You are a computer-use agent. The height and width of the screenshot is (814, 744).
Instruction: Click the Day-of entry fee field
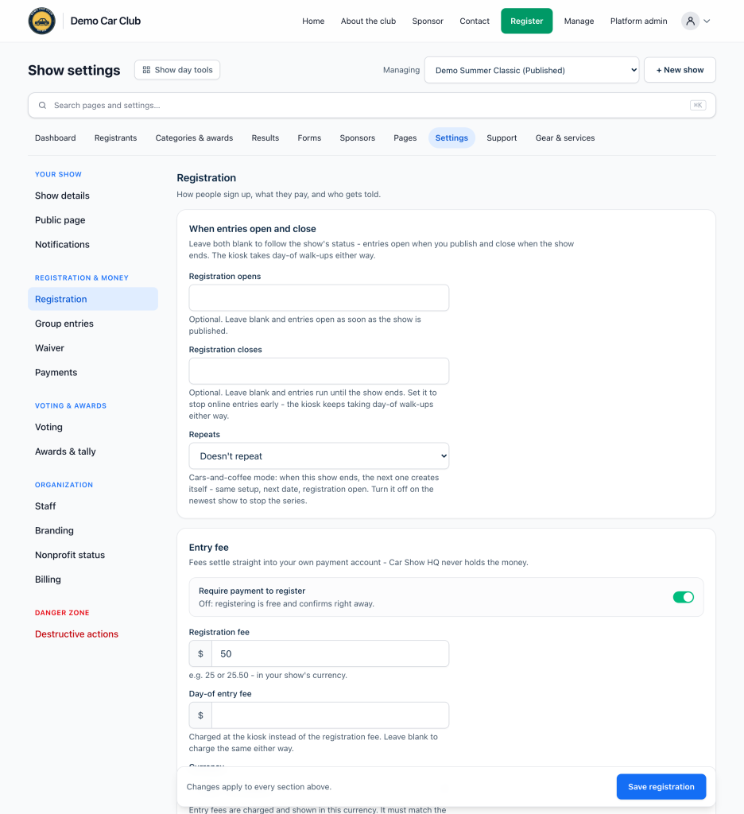[330, 715]
